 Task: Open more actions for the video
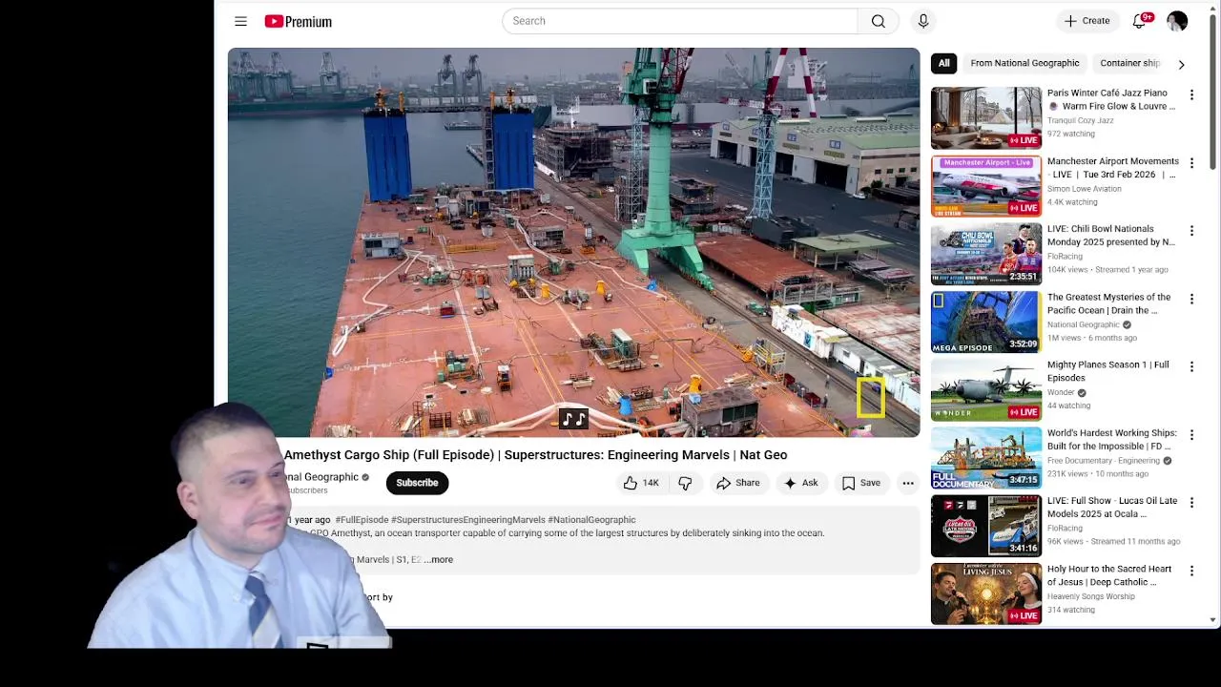coord(908,483)
